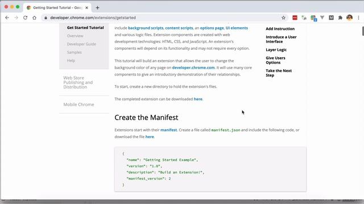
Task: Open Get Started Tutorial in sidebar
Action: 85,28
